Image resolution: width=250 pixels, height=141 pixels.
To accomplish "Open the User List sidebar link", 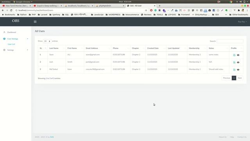I will [11, 44].
